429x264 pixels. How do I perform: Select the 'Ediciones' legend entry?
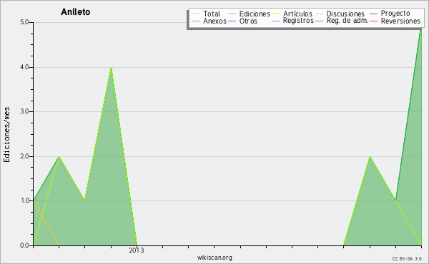(x=255, y=14)
